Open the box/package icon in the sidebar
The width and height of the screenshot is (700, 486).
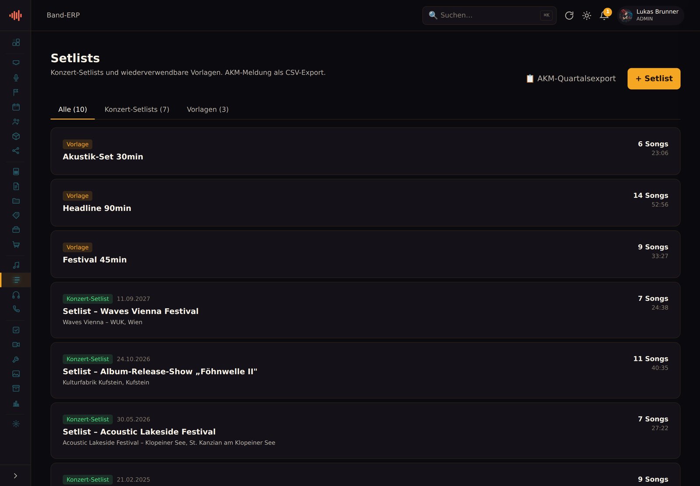pos(16,136)
